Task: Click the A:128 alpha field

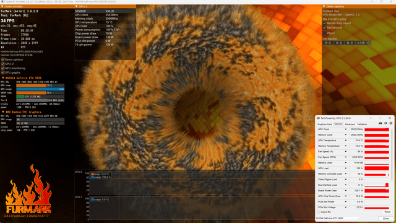Action: (361, 43)
